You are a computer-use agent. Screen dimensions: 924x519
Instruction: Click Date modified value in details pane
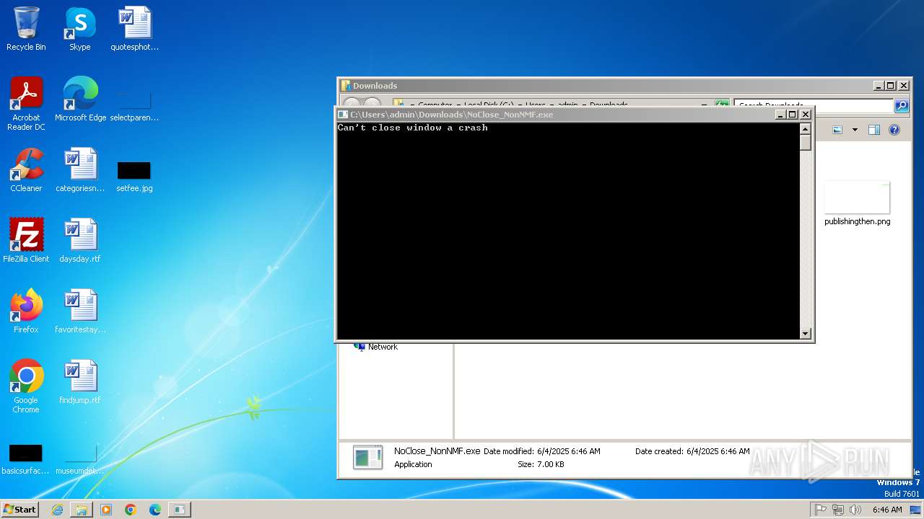click(569, 451)
